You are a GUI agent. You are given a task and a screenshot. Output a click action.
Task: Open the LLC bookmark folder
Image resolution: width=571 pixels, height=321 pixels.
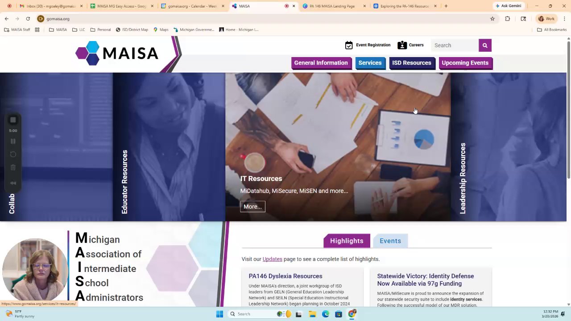coord(79,29)
